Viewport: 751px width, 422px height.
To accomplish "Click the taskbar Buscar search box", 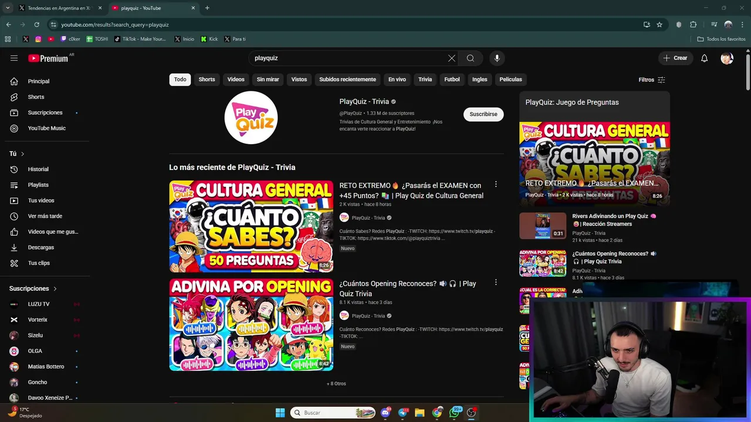I will (333, 413).
